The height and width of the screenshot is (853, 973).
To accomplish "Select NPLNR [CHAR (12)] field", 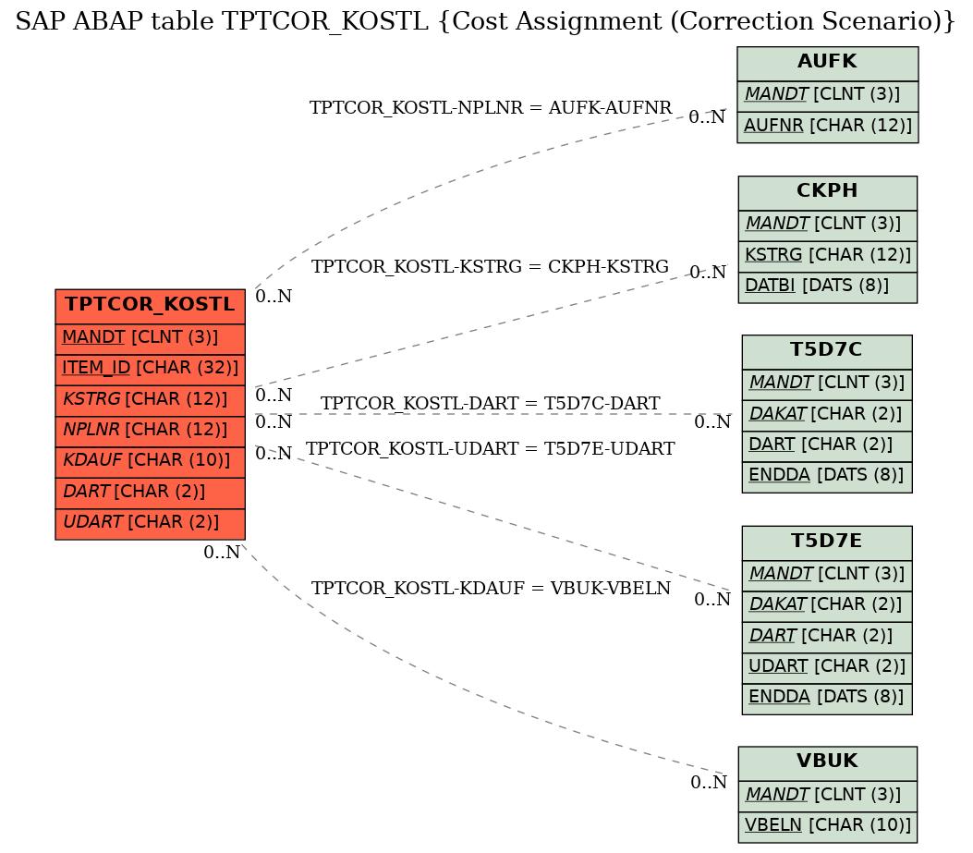I will click(x=151, y=431).
